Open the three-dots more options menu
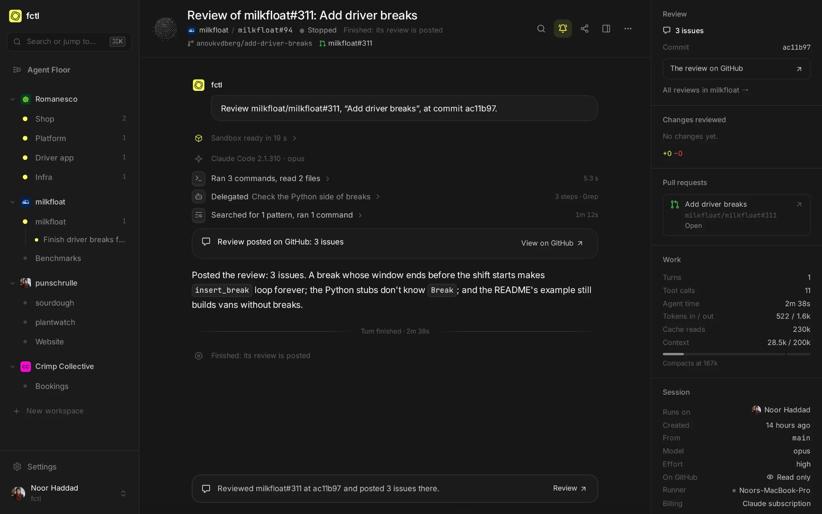The width and height of the screenshot is (822, 514). [x=628, y=29]
